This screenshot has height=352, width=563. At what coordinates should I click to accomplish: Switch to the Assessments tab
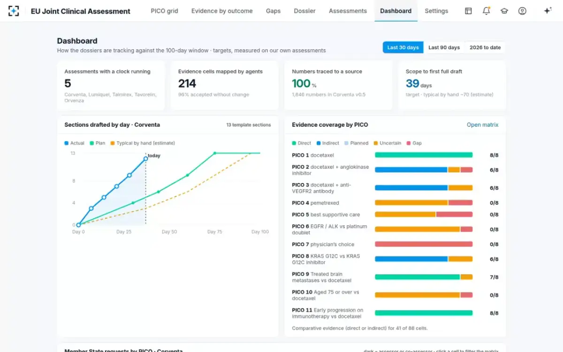tap(348, 11)
